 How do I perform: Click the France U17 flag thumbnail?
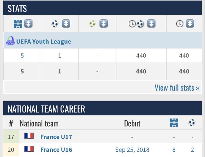(29, 136)
